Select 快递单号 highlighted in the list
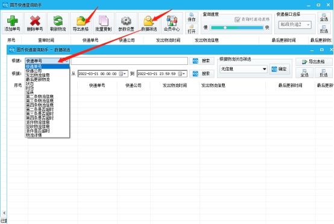This screenshot has height=224, width=334. pos(47,67)
